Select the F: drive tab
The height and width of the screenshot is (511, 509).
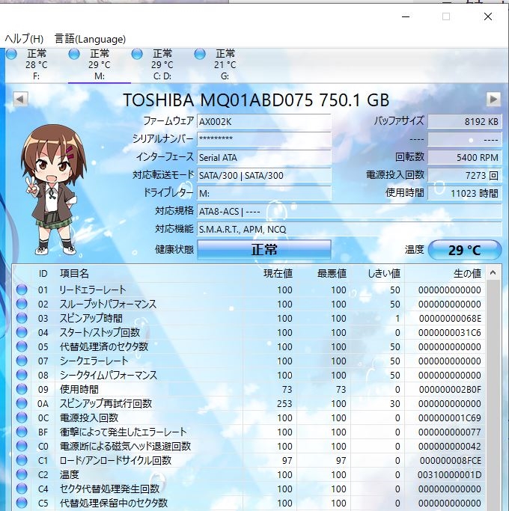tap(36, 65)
